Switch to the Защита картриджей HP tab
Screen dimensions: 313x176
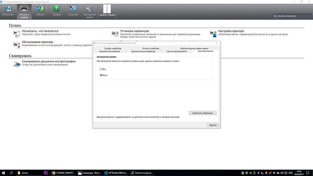[177, 51]
